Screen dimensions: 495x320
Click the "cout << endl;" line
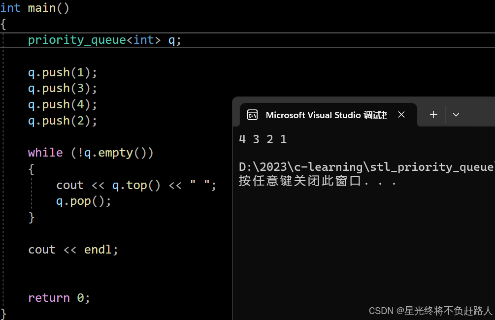tap(73, 250)
